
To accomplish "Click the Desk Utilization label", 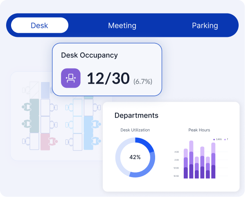I will pos(135,130).
